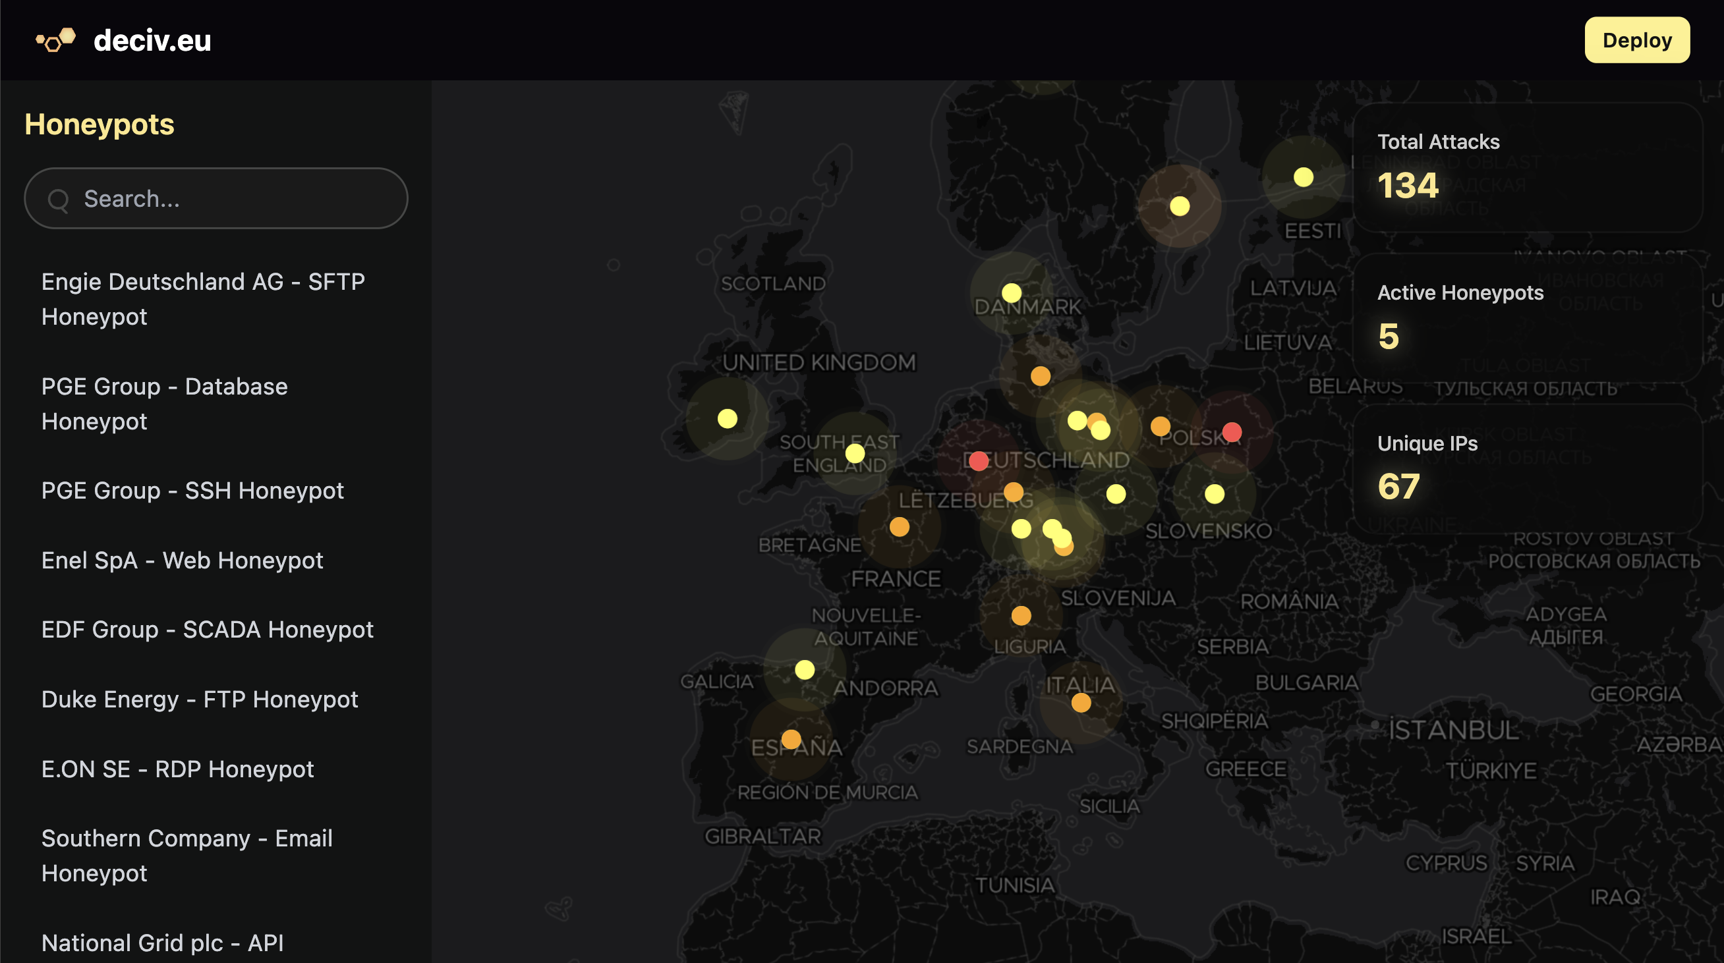
Task: Select the orange marker over Italia
Action: click(1081, 702)
